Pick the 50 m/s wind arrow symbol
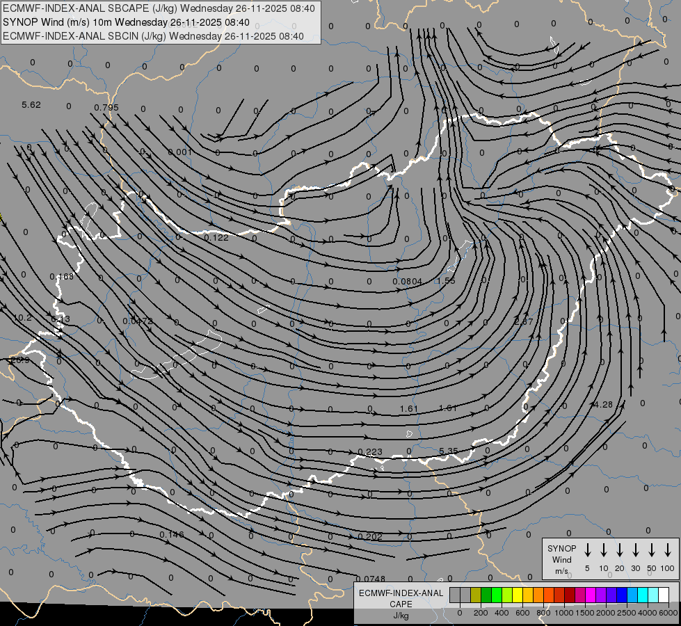 coord(652,550)
